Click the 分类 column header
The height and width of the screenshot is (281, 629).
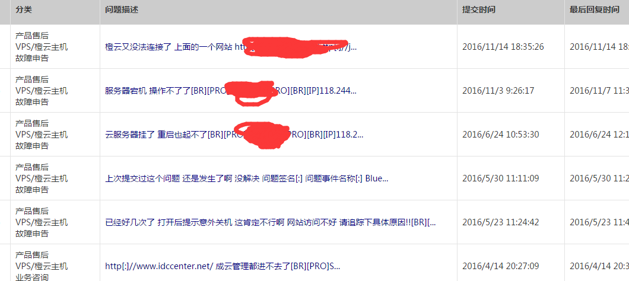point(24,9)
